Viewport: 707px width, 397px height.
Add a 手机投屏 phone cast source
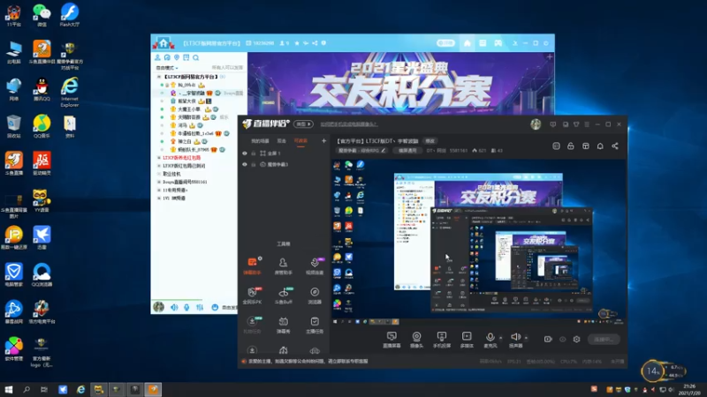pos(441,340)
